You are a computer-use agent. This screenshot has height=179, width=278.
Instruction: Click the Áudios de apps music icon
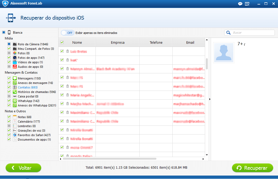click(x=15, y=67)
